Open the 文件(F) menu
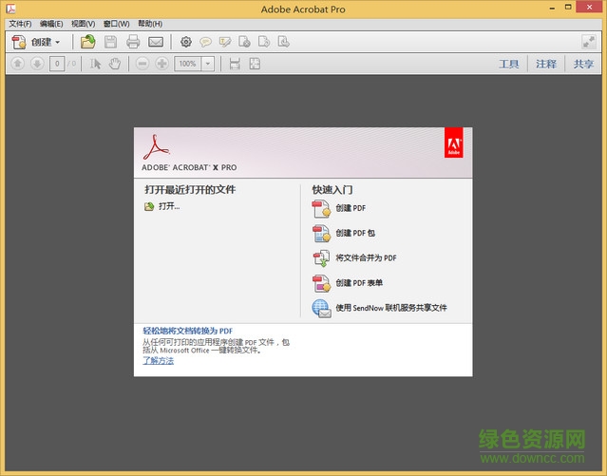Image resolution: width=607 pixels, height=476 pixels. tap(20, 23)
